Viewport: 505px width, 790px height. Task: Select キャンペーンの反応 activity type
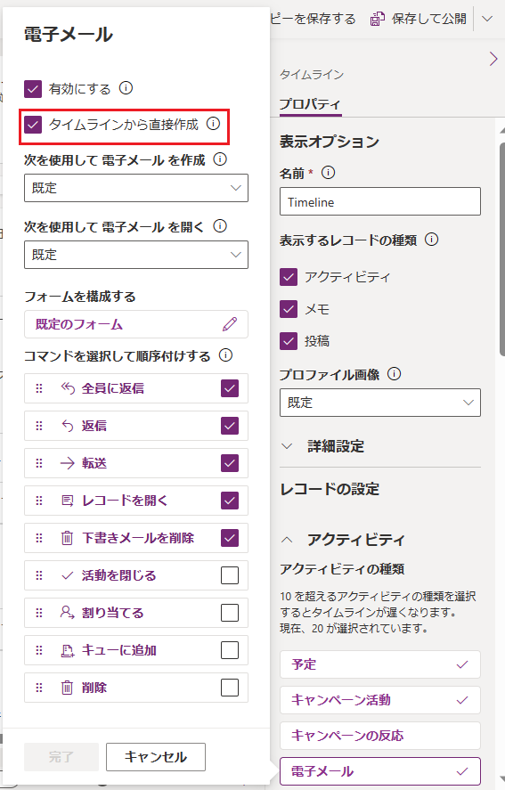[380, 736]
